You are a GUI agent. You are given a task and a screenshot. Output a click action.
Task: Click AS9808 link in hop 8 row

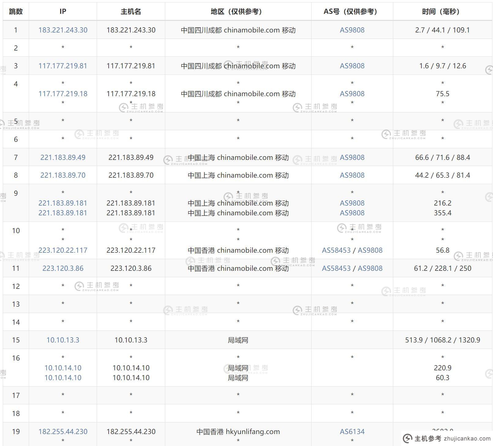click(352, 175)
